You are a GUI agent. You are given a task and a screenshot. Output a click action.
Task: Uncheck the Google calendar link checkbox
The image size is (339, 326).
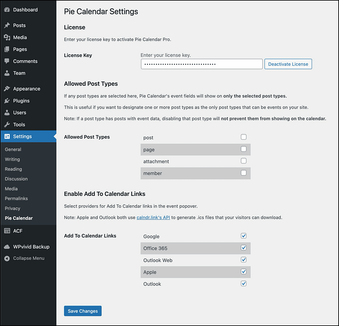[x=244, y=236]
